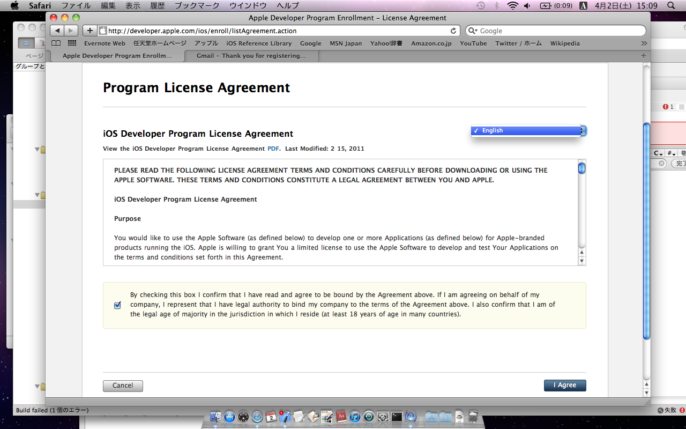Open the volume control in menu bar
This screenshot has height=429, width=686.
(x=527, y=5)
